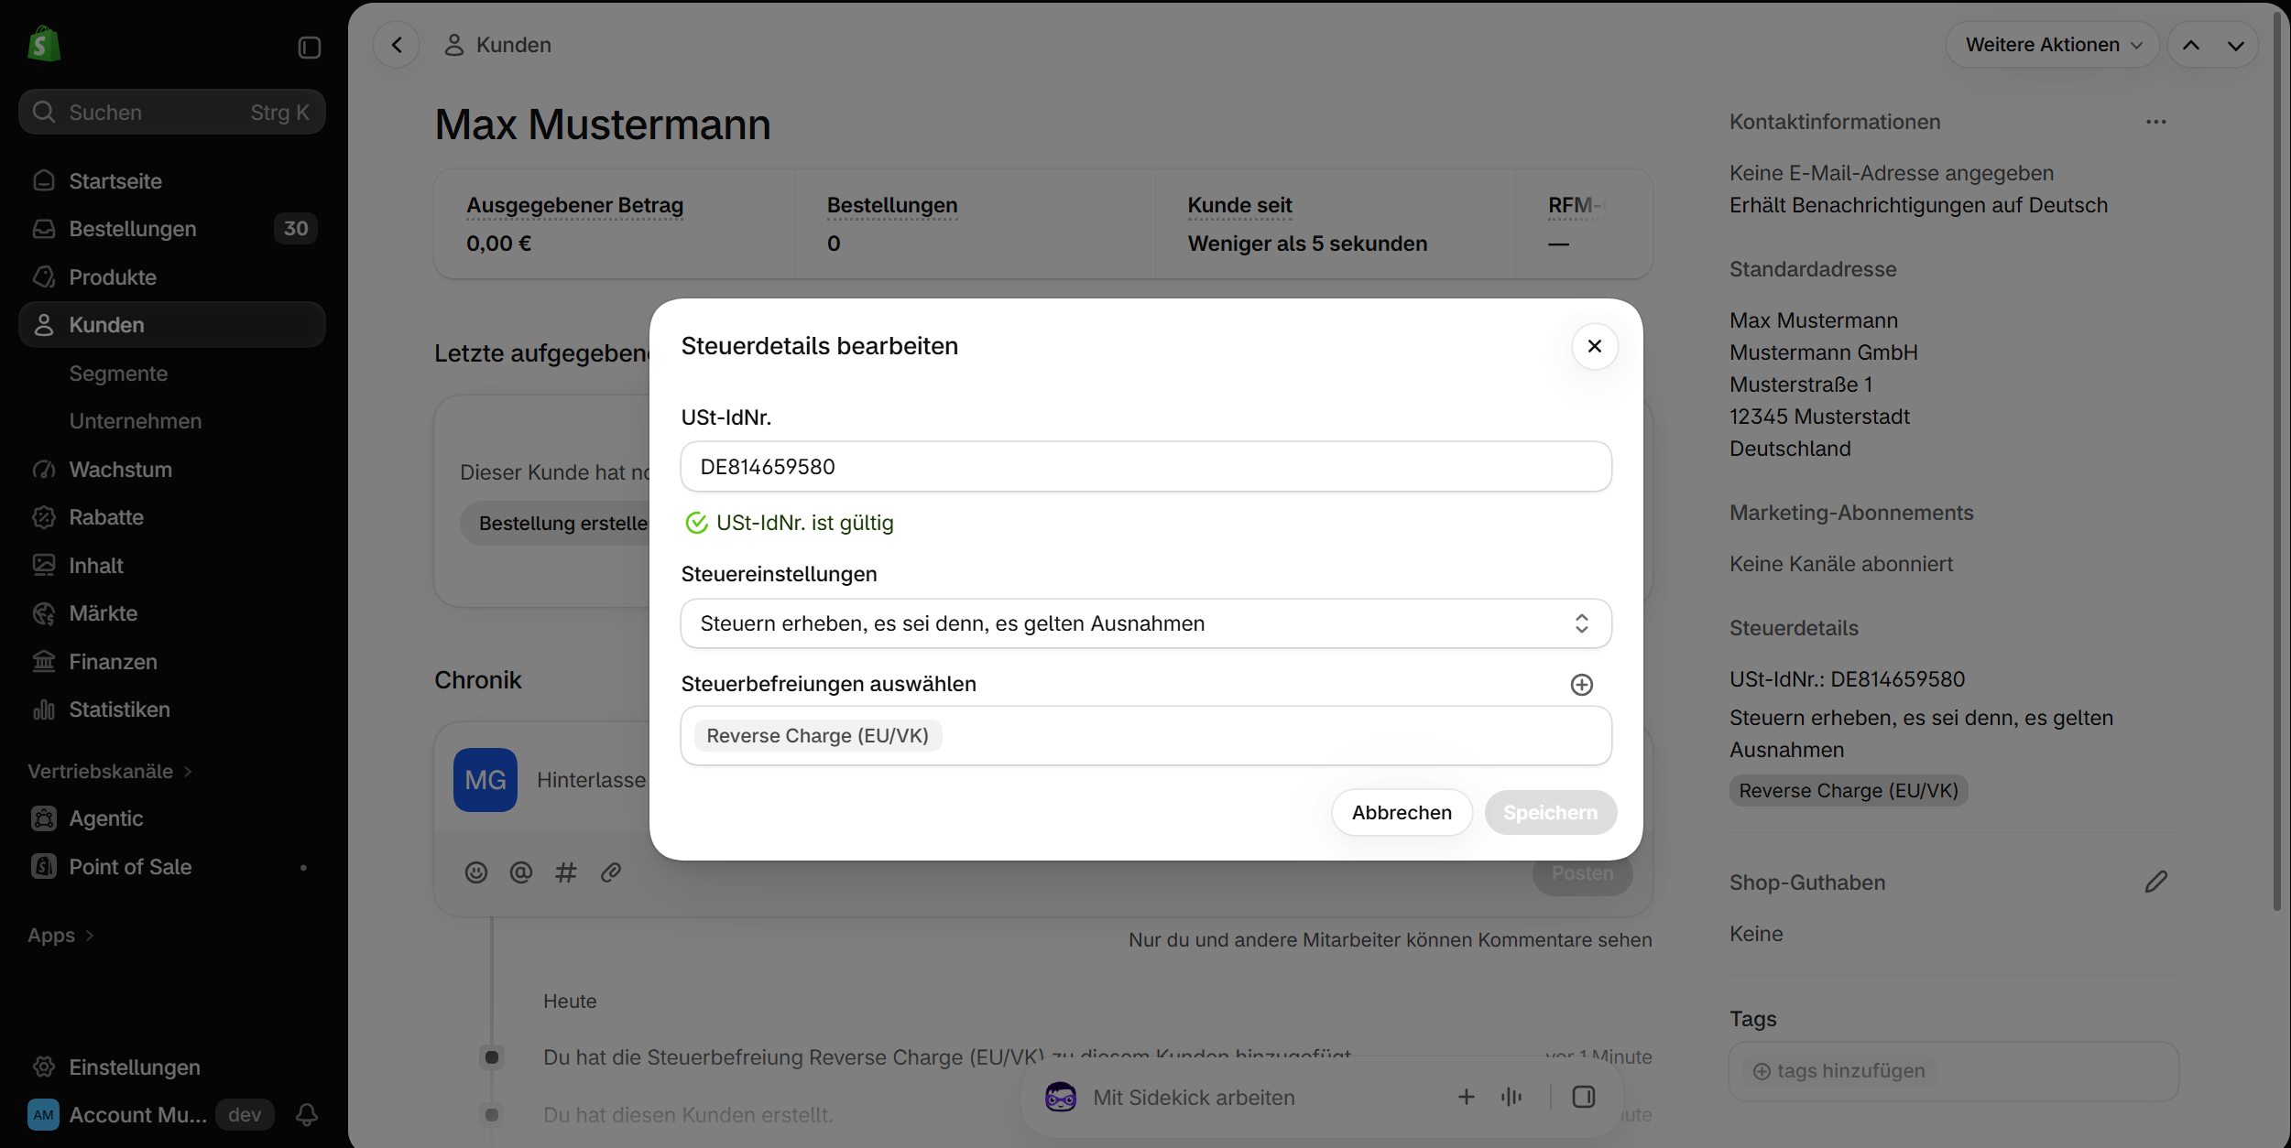2291x1148 pixels.
Task: Open Bestellungen in sidebar
Action: point(172,229)
